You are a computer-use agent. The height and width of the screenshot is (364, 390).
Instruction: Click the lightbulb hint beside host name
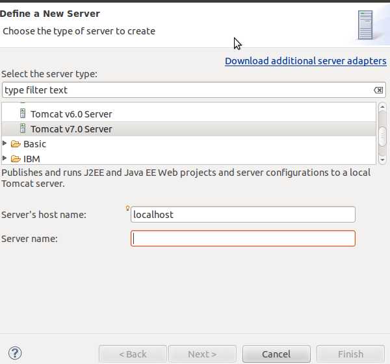pyautogui.click(x=127, y=208)
